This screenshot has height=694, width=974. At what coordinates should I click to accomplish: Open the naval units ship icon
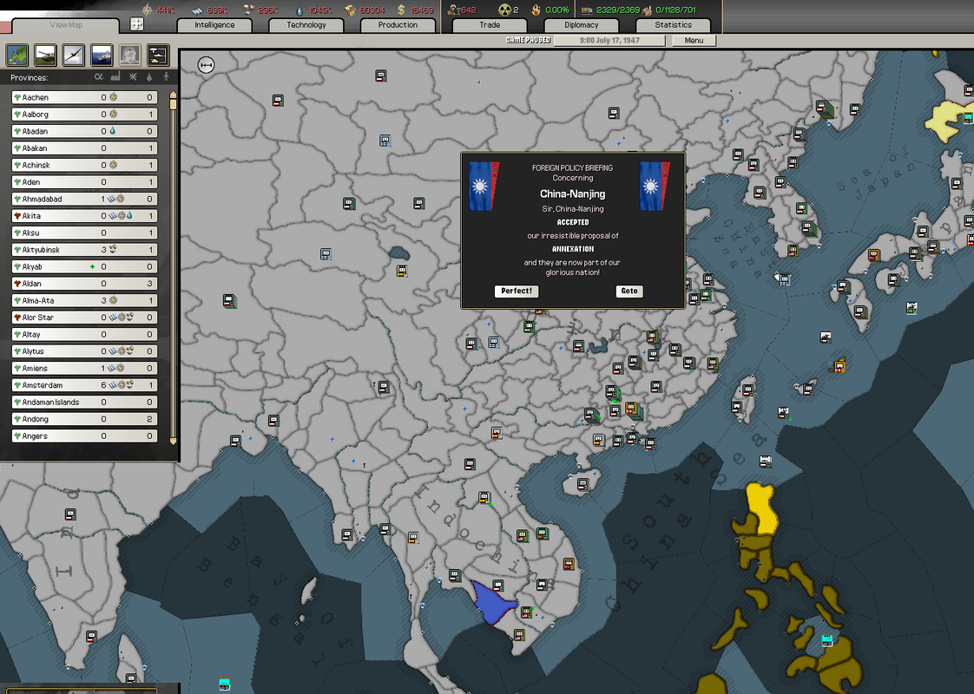(x=102, y=55)
